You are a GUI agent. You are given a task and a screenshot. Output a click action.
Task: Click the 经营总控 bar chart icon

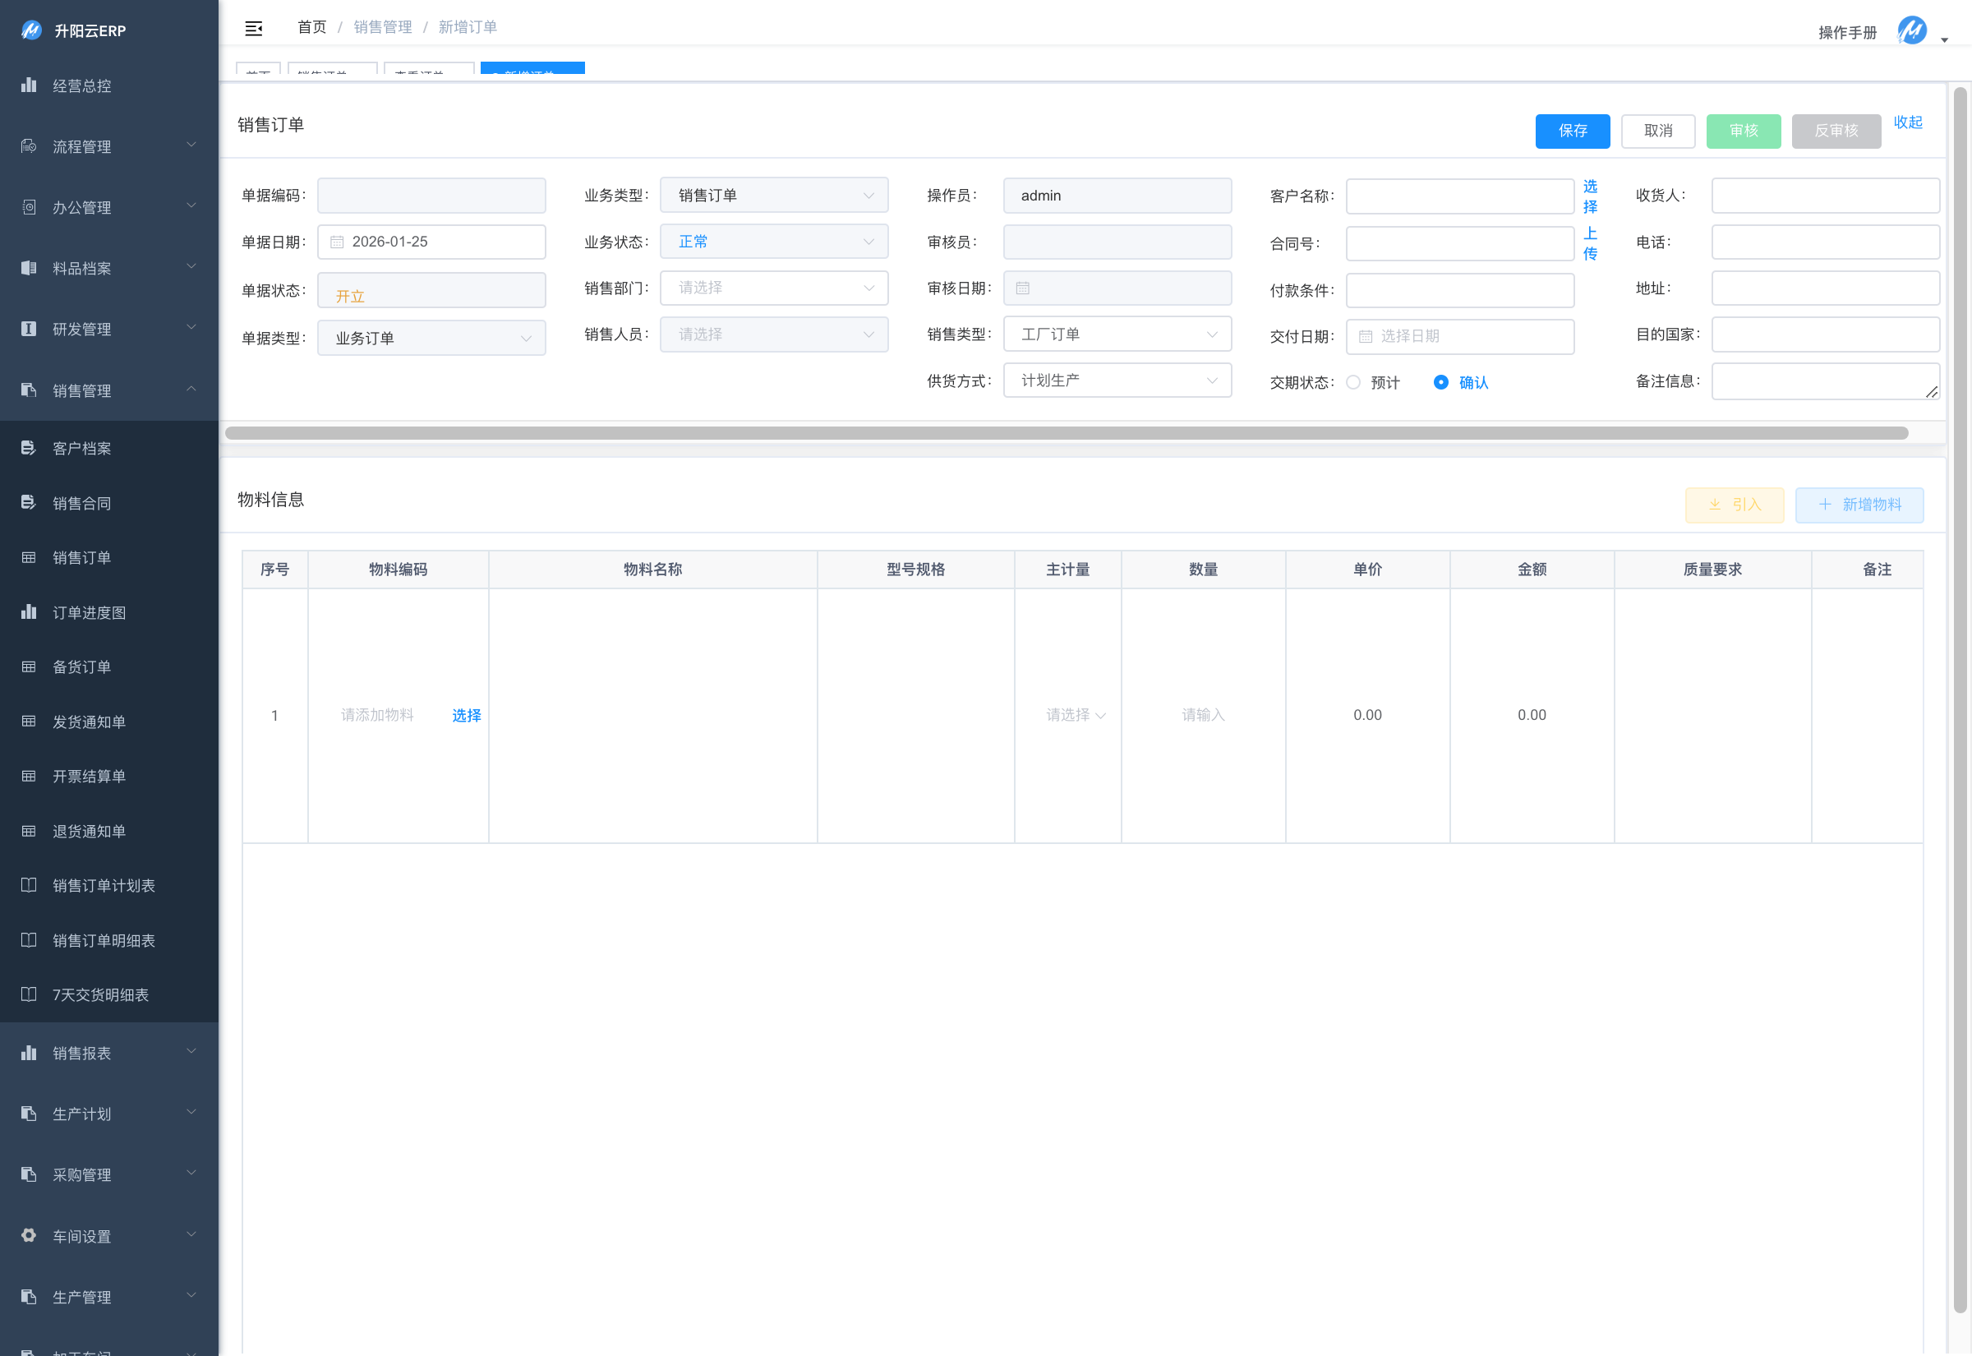29,85
